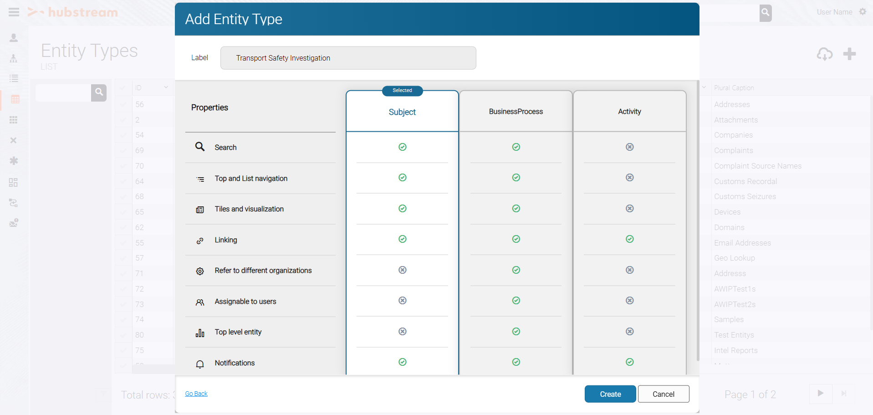Toggle Search status in Activity column
Screen dimensions: 873x415
point(629,147)
